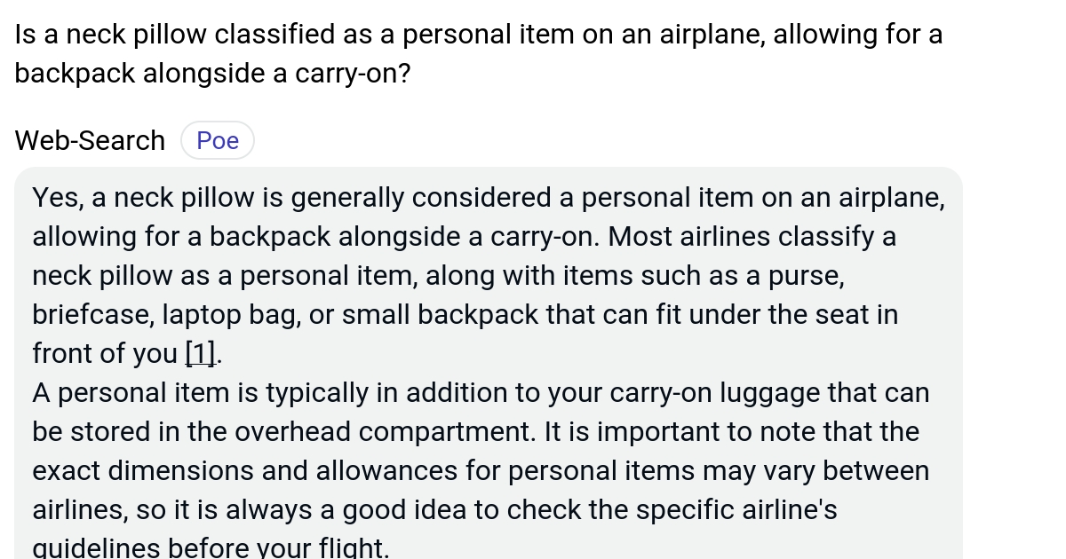Click the bottom line mentioning 'before your flight'
The width and height of the screenshot is (1066, 559).
[211, 547]
